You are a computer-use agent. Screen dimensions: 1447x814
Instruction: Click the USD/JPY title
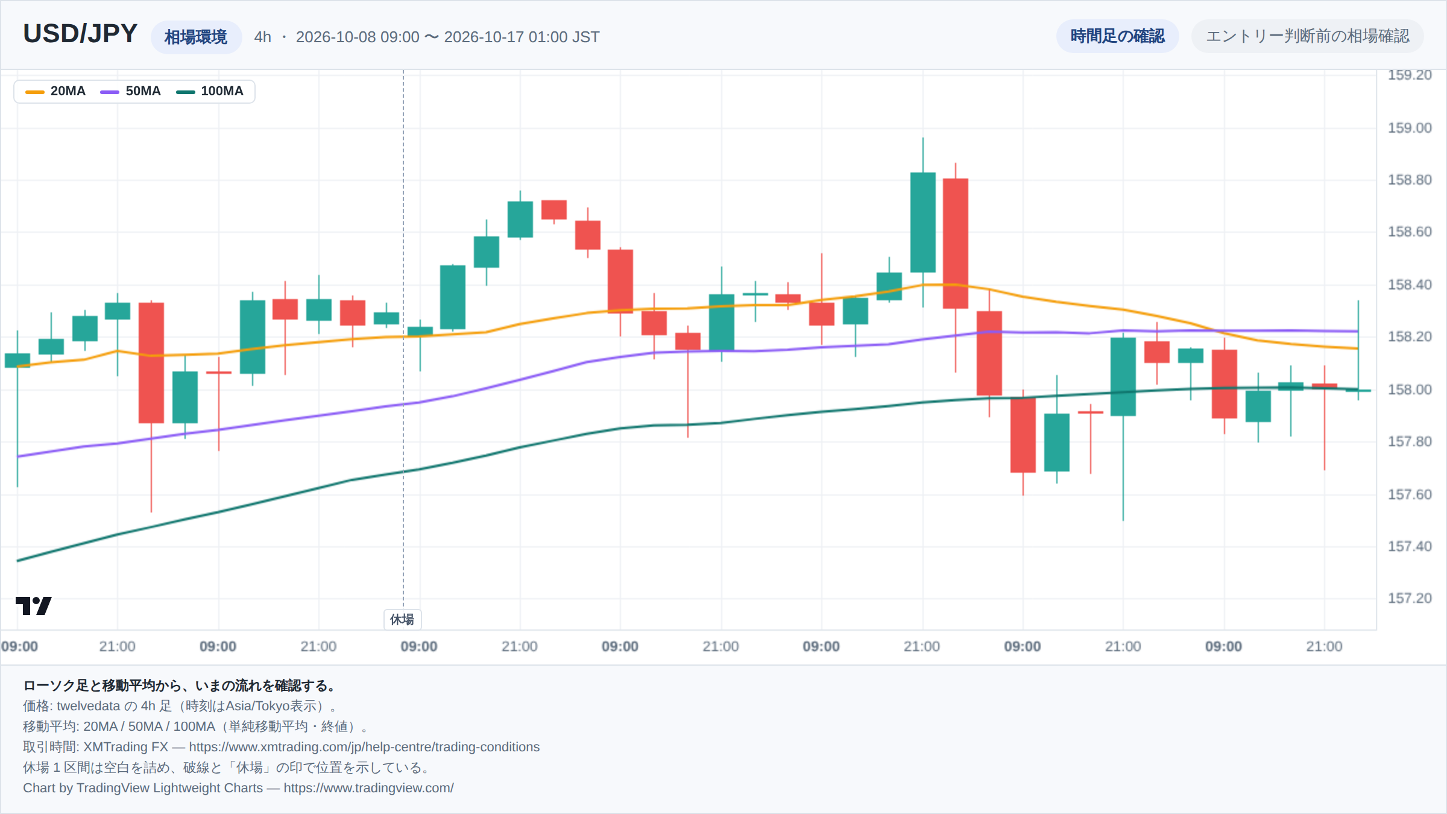80,34
